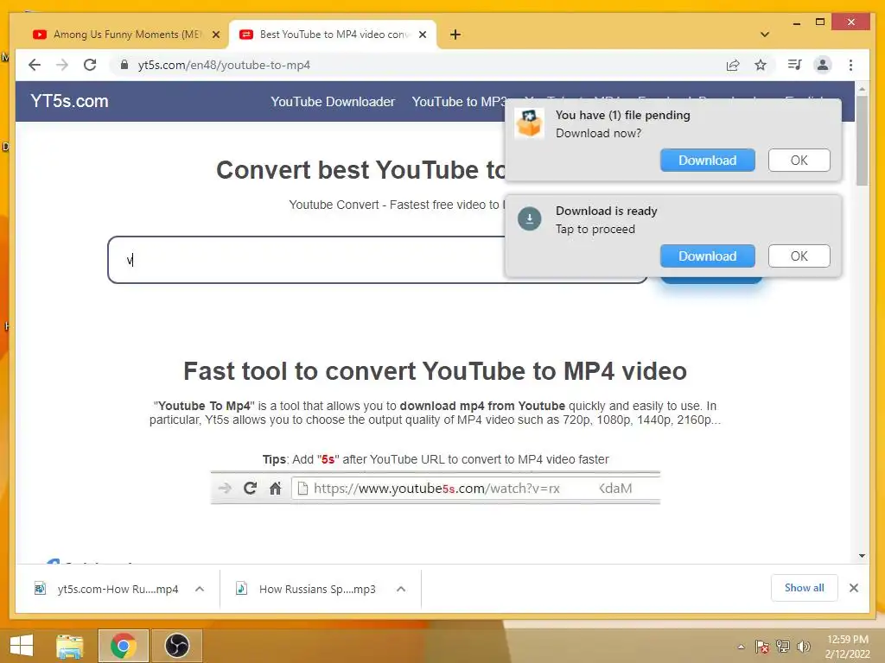
Task: Reload the page with the refresh icon
Action: click(90, 65)
